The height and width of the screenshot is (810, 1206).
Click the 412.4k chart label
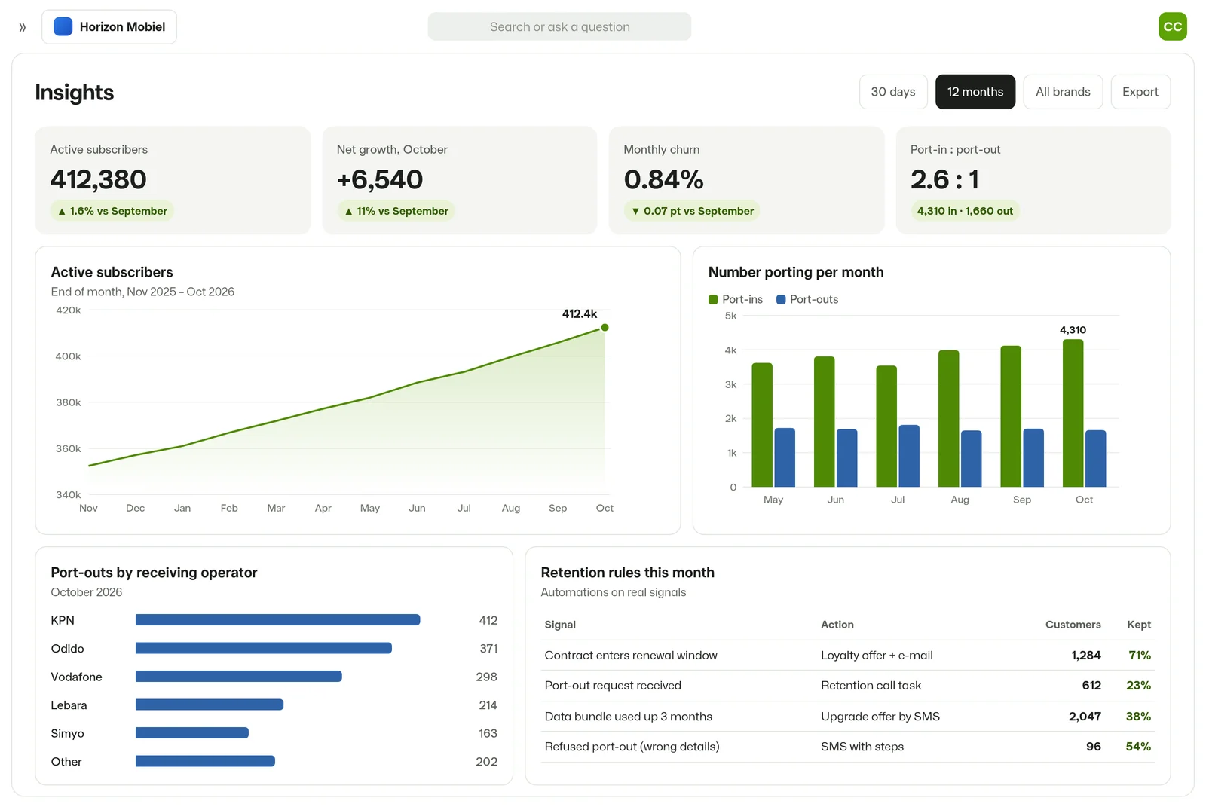click(x=579, y=314)
